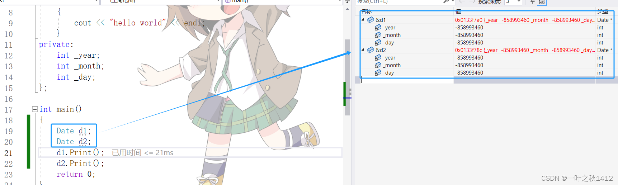Collapse the main() function outline box
This screenshot has height=185, width=618.
click(x=35, y=109)
